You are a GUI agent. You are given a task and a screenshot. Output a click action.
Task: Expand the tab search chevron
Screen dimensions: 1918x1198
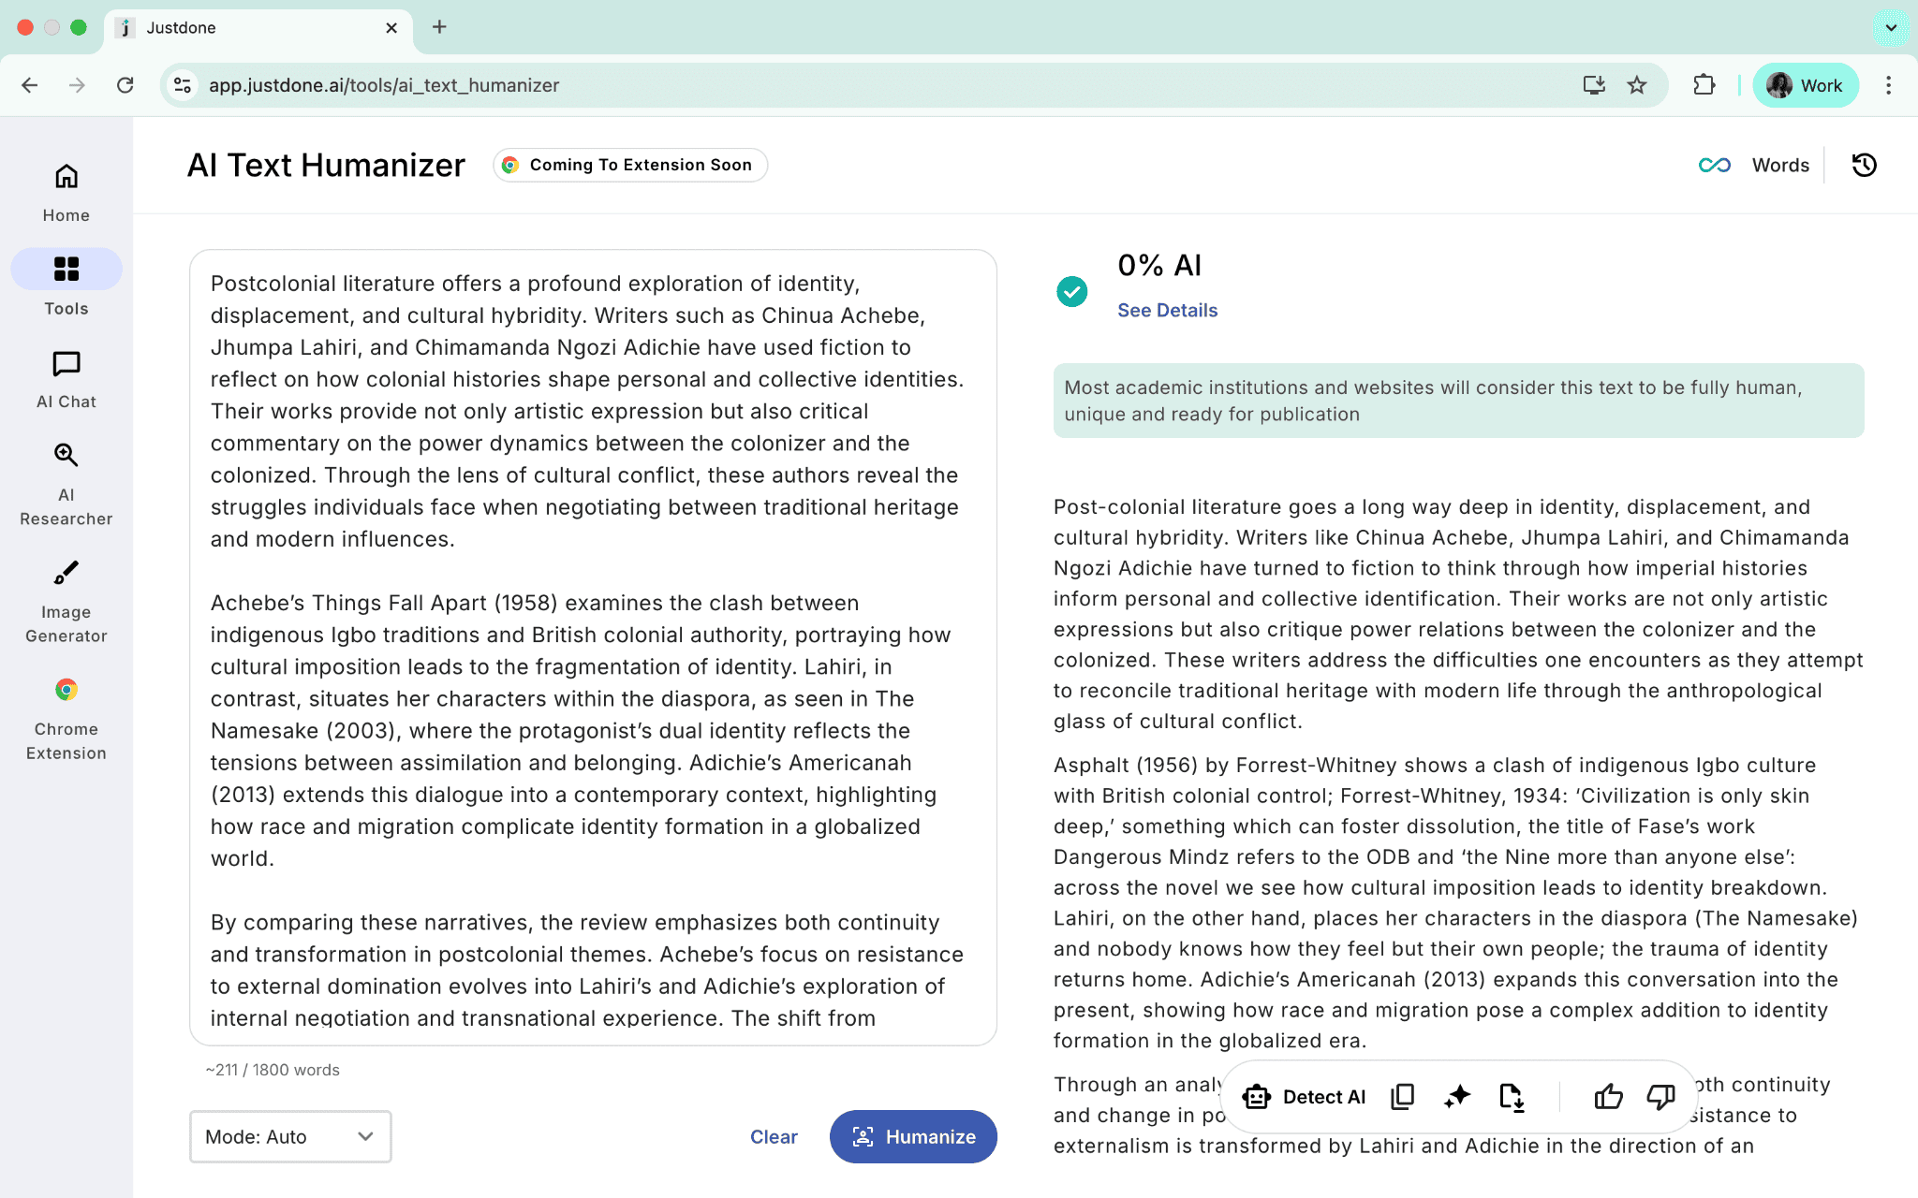tap(1891, 27)
